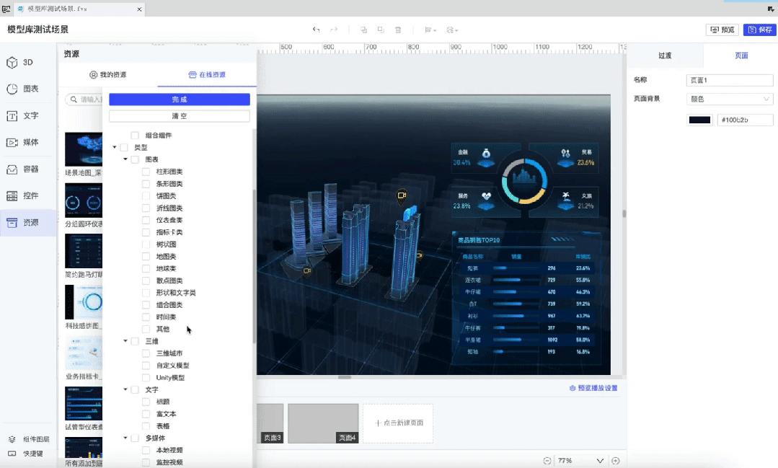Open the 容器 (Container) panel
The height and width of the screenshot is (468, 778).
[27, 169]
